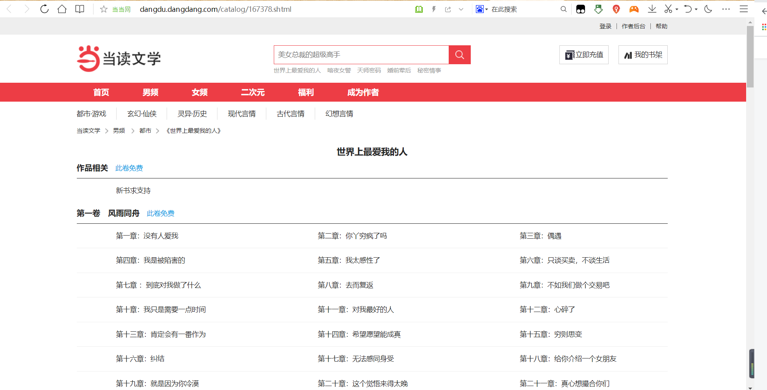Click the 登录 login link
767x390 pixels.
click(x=605, y=26)
